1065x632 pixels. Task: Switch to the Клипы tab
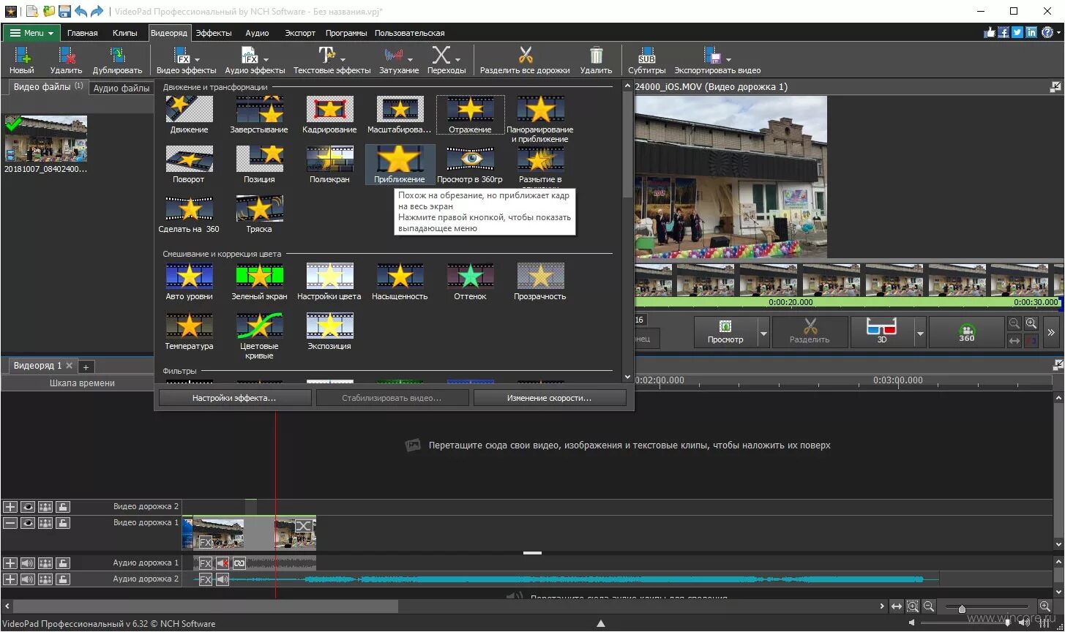(125, 33)
